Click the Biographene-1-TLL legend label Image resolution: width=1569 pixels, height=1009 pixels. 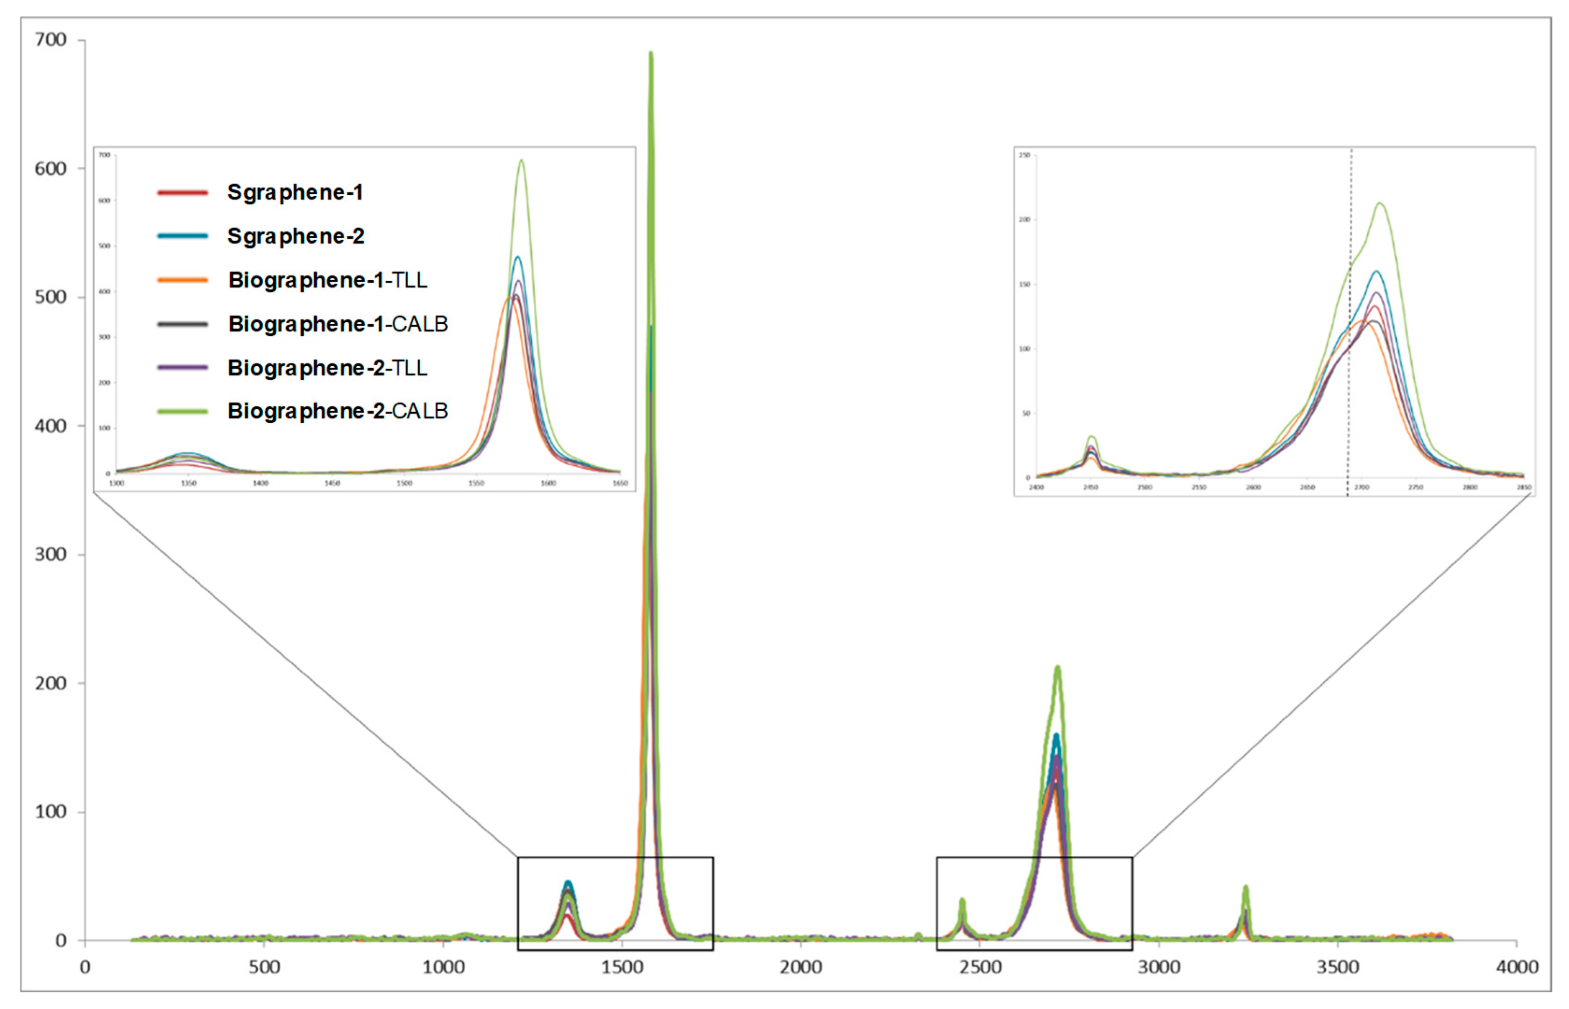tap(327, 280)
